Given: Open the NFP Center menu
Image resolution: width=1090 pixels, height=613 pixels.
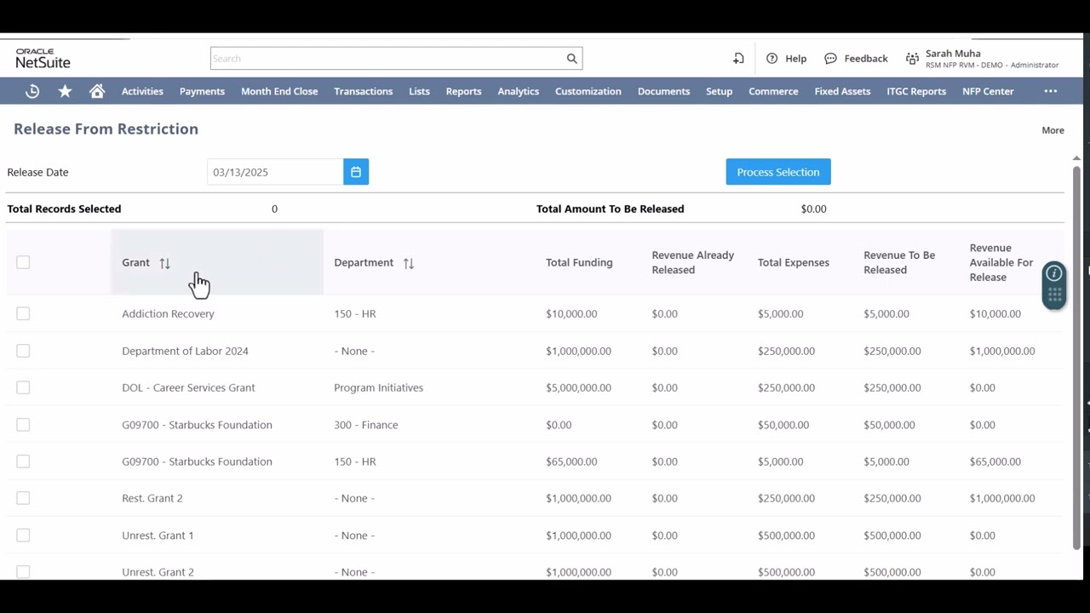Looking at the screenshot, I should coord(988,91).
